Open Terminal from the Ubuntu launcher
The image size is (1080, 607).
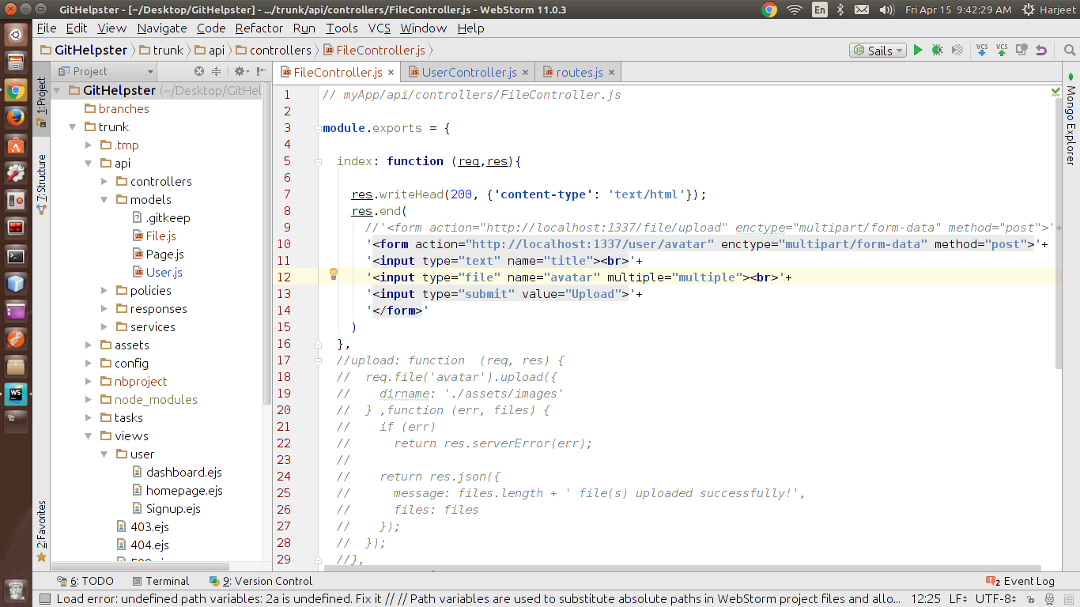pyautogui.click(x=16, y=256)
